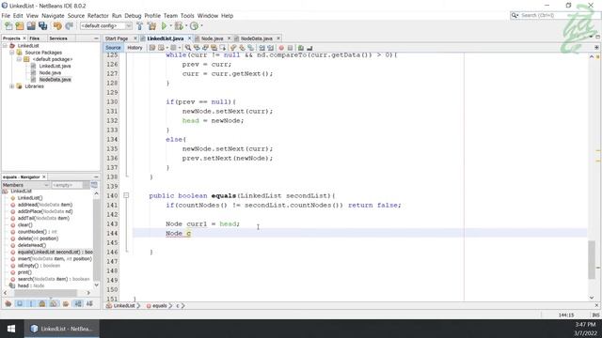Click the editor Find Selection magnifier icon
Image resolution: width=602 pixels, height=338 pixels.
pyautogui.click(x=188, y=48)
